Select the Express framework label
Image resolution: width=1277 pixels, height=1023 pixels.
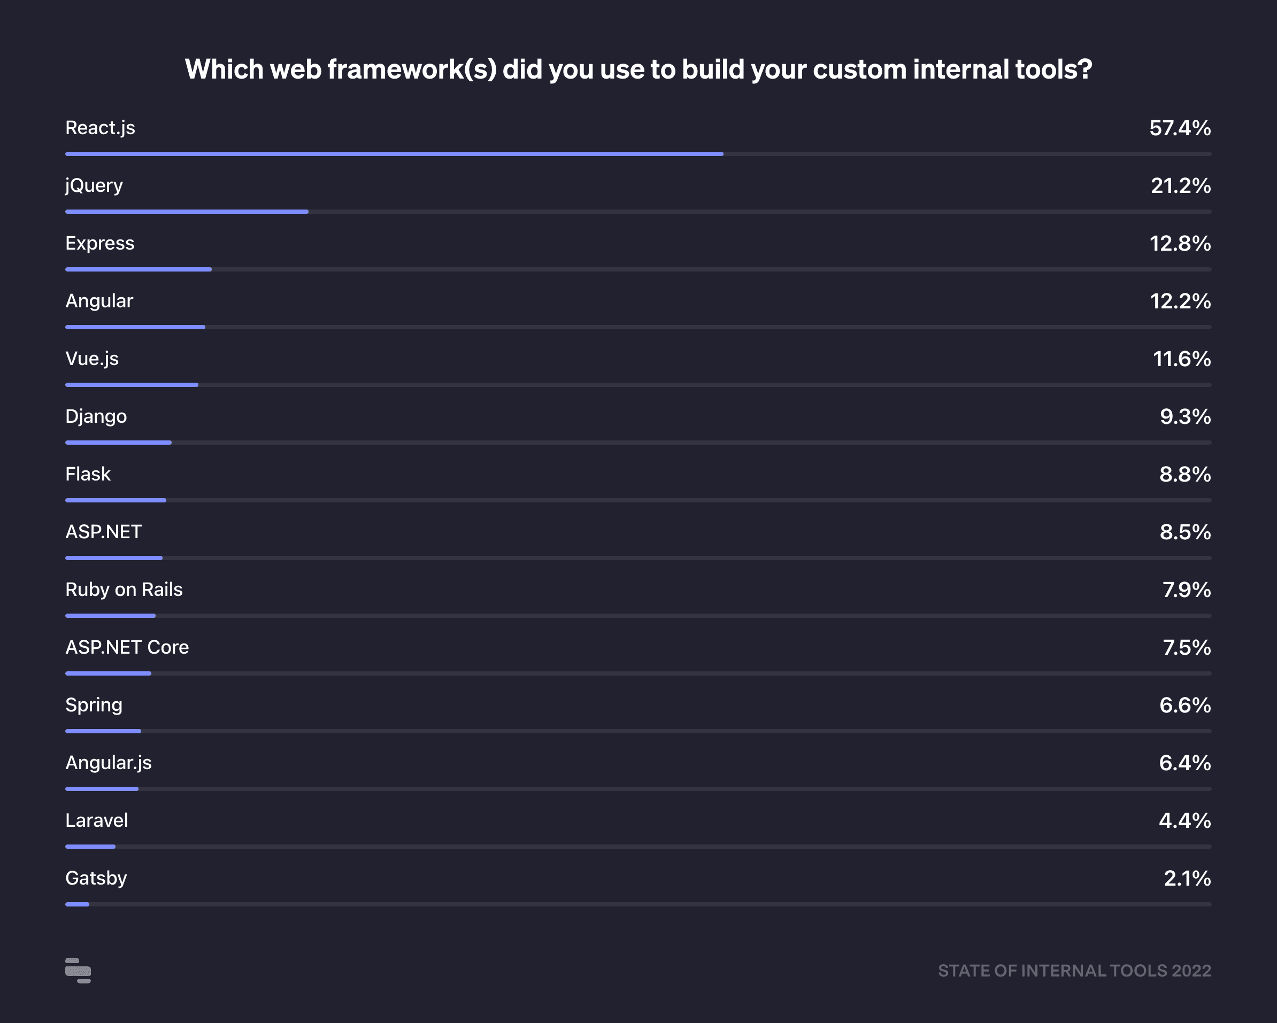(x=99, y=243)
